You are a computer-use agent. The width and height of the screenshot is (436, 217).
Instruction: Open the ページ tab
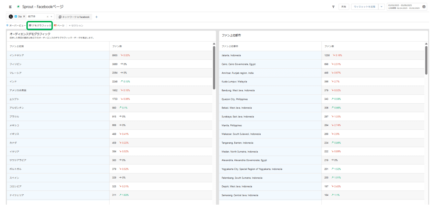(x=59, y=25)
